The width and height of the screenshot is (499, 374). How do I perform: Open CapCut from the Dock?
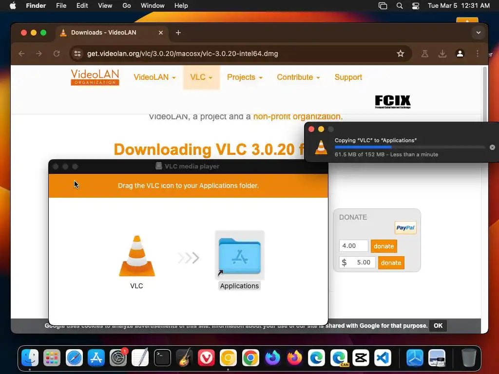[361, 358]
